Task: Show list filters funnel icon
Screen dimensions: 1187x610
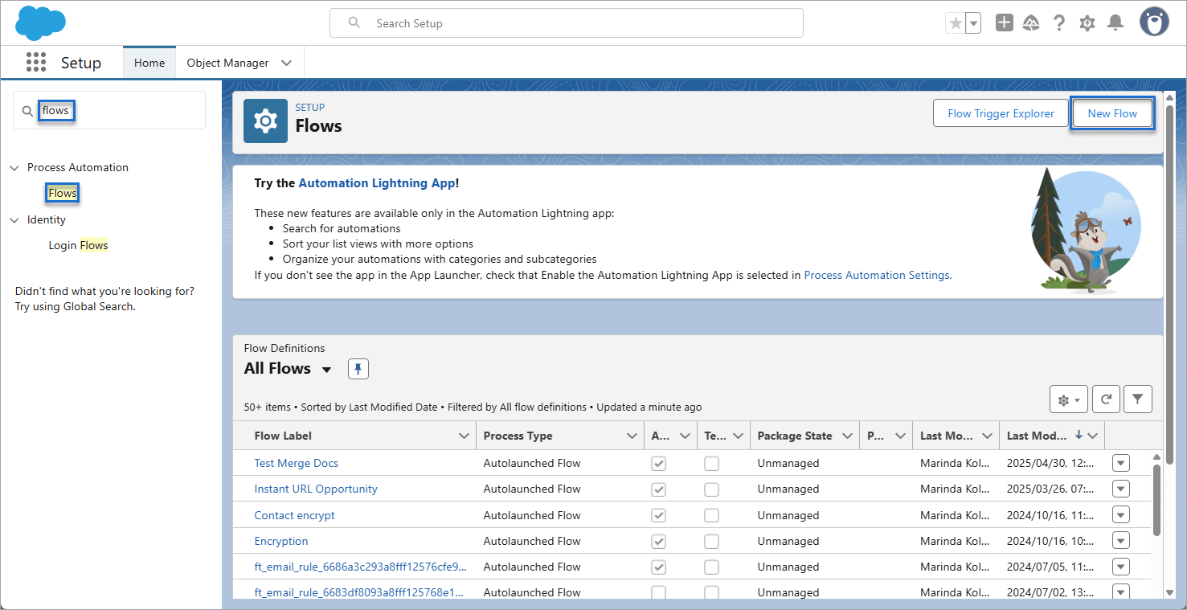Action: click(x=1137, y=399)
